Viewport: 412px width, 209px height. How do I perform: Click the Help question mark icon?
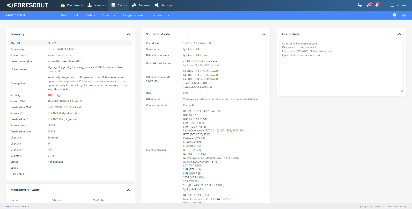tap(395, 15)
